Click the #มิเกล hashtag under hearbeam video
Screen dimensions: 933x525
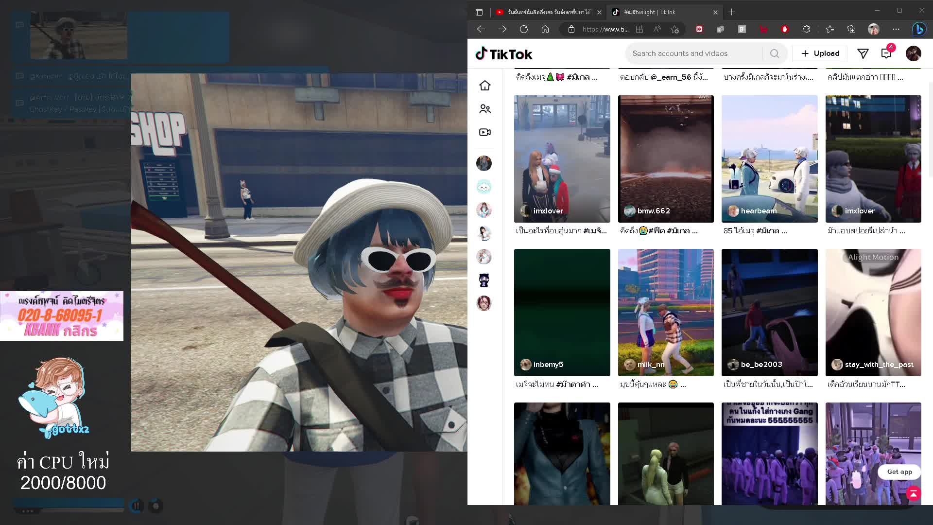click(768, 231)
